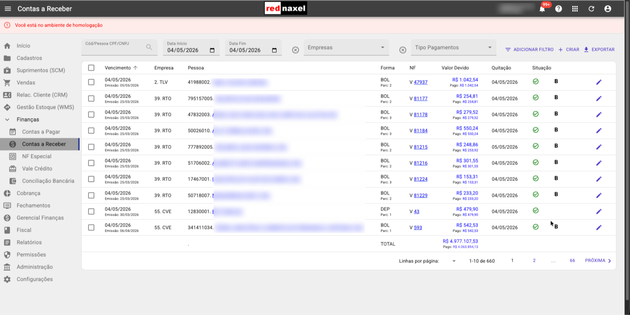The image size is (630, 315).
Task: Edit the row with NF 81215
Action: [x=599, y=147]
